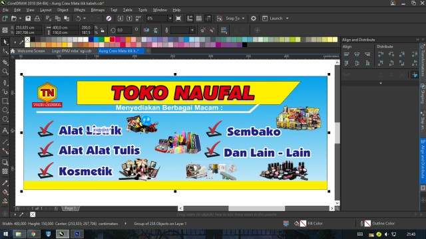Toggle Mirror vertically button
This screenshot has height=239, width=426.
[x=156, y=30]
